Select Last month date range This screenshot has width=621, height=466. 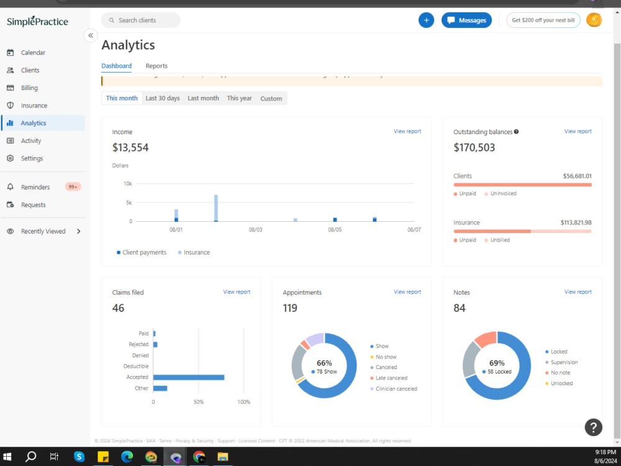click(x=203, y=98)
